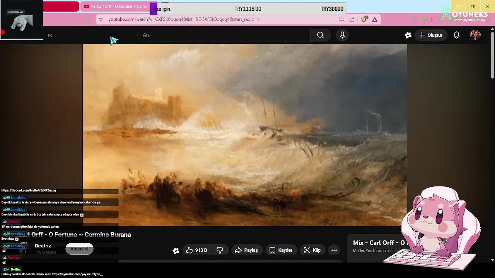495x278 pixels.
Task: Create a clip with Klip button
Action: coord(312,250)
